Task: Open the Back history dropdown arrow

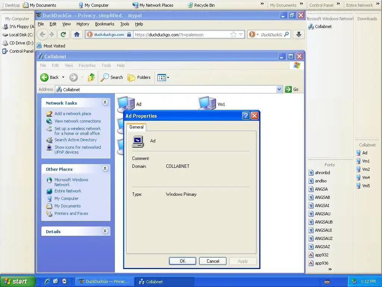Action: point(63,77)
